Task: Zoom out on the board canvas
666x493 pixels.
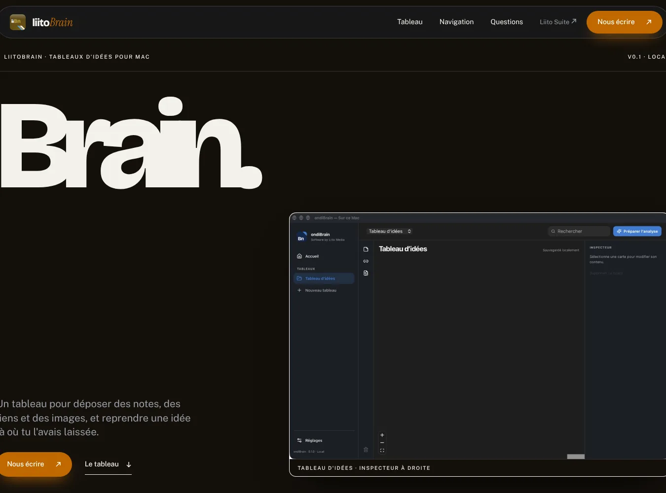Action: point(382,443)
